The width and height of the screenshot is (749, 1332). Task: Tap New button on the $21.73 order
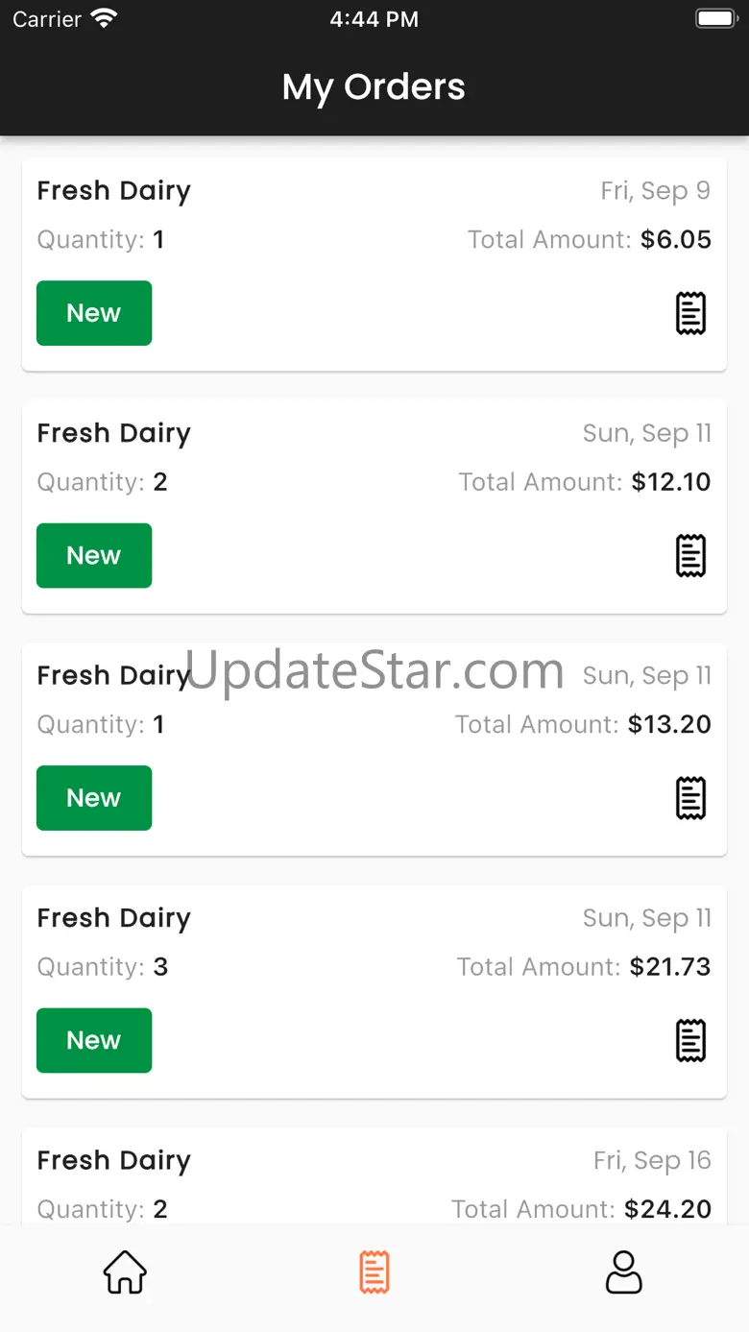(94, 1041)
